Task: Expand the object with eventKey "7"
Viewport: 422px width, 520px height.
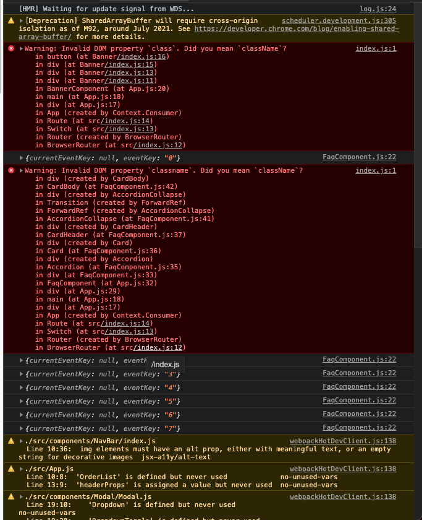Action: click(21, 428)
